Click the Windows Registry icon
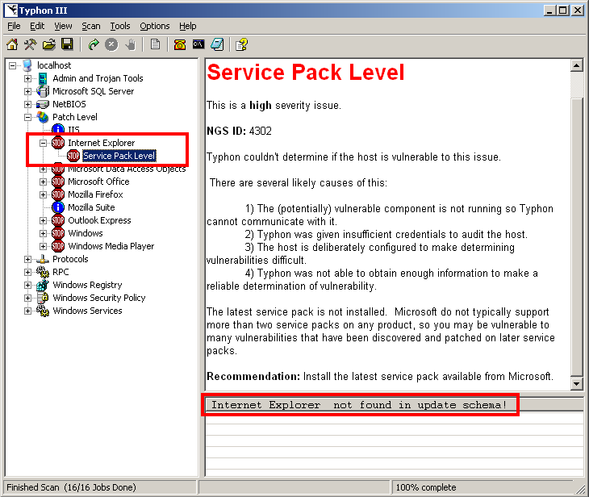 pyautogui.click(x=43, y=285)
